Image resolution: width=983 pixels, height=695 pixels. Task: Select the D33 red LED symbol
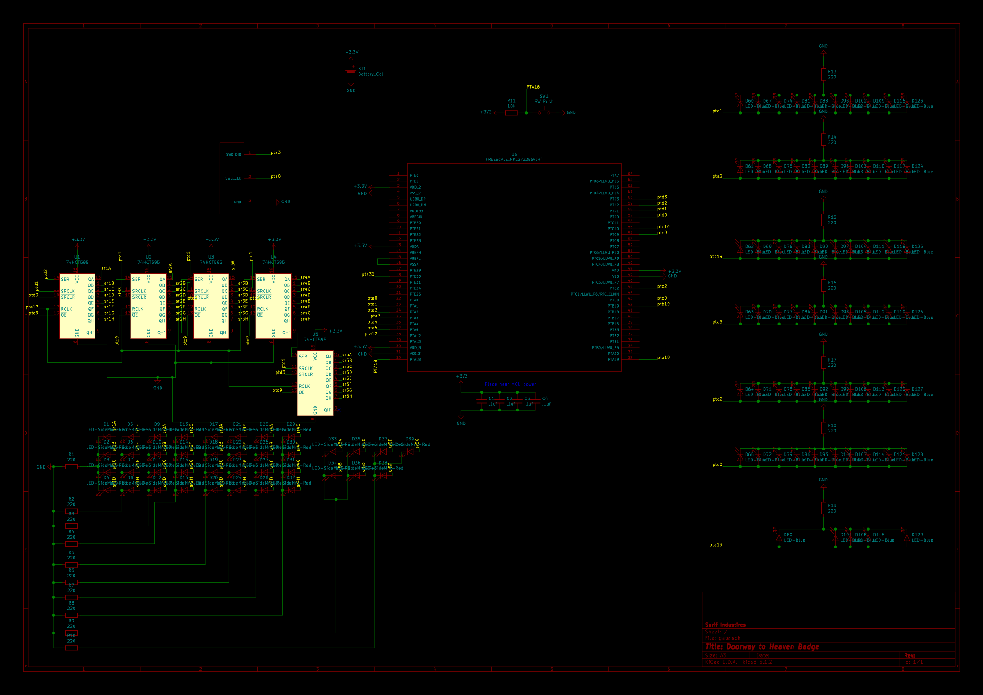(332, 452)
